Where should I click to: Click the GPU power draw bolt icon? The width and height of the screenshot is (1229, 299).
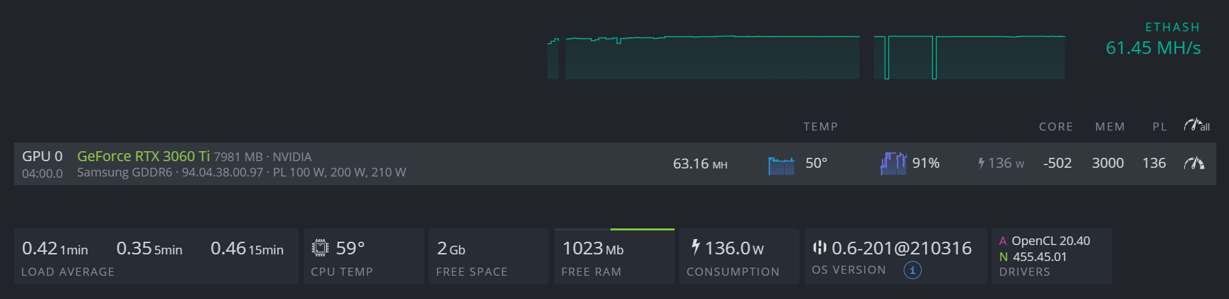[x=981, y=164]
